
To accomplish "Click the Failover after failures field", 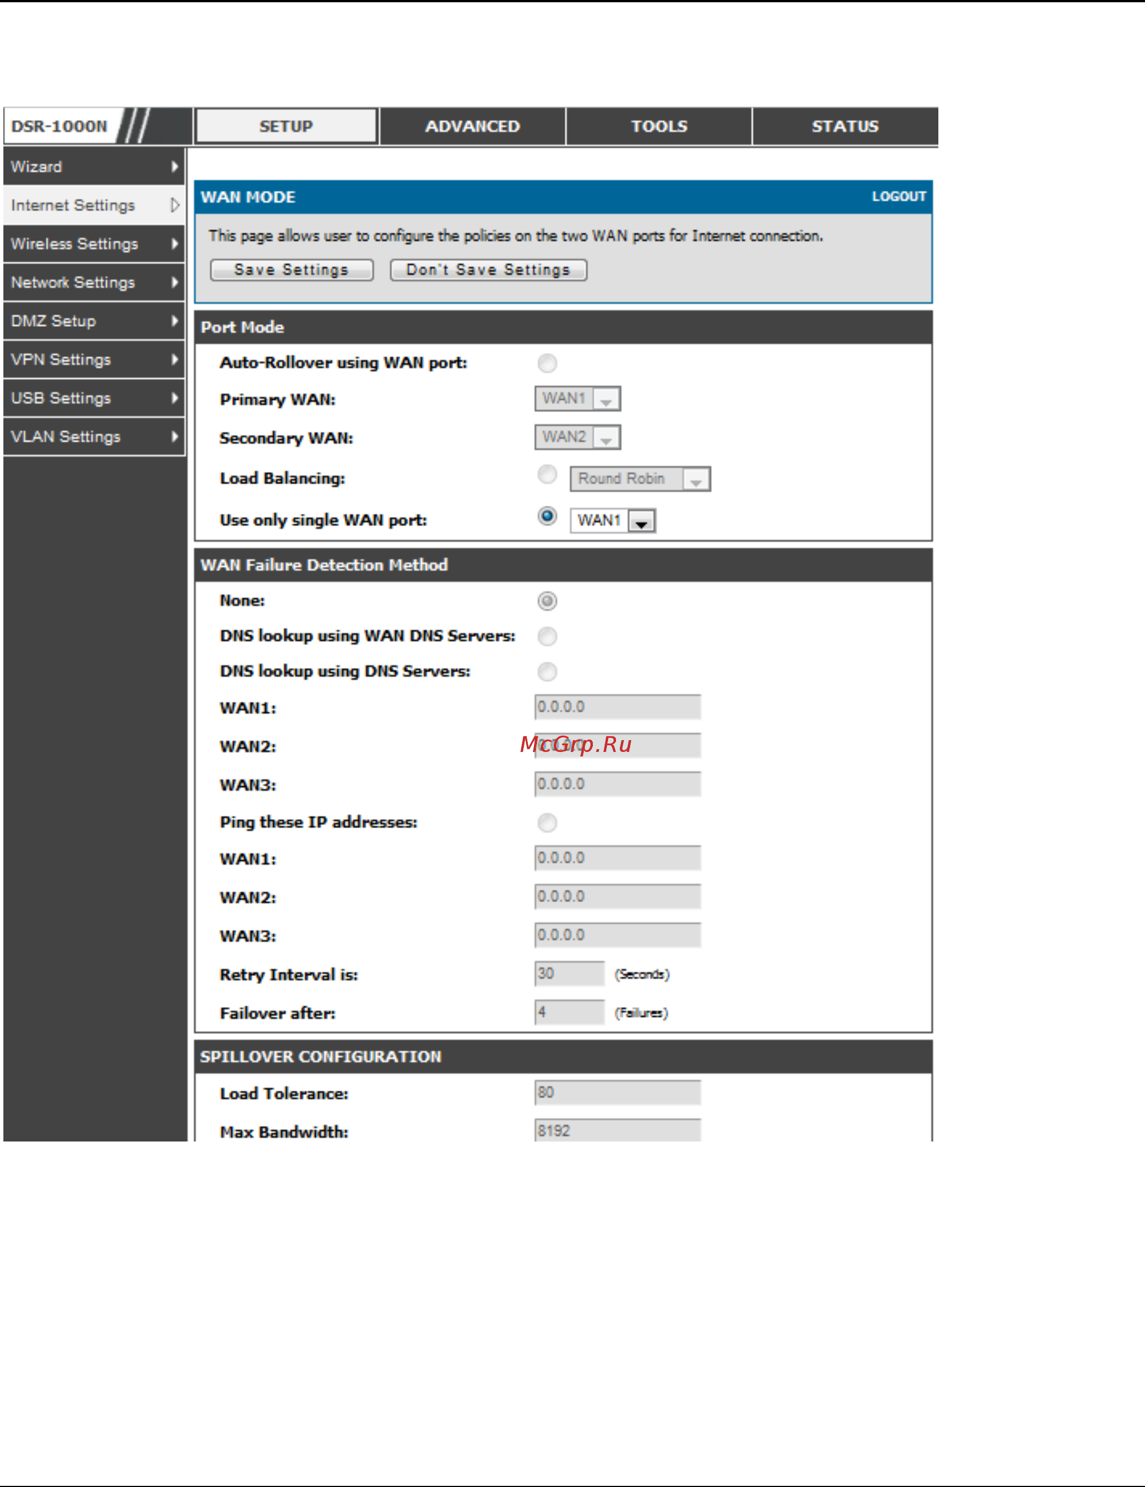I will coord(570,1012).
